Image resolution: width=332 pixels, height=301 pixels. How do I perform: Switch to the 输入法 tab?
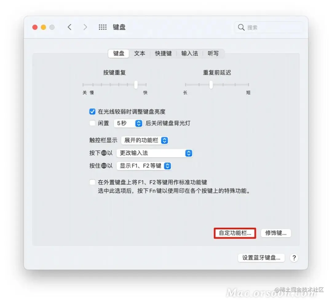189,53
